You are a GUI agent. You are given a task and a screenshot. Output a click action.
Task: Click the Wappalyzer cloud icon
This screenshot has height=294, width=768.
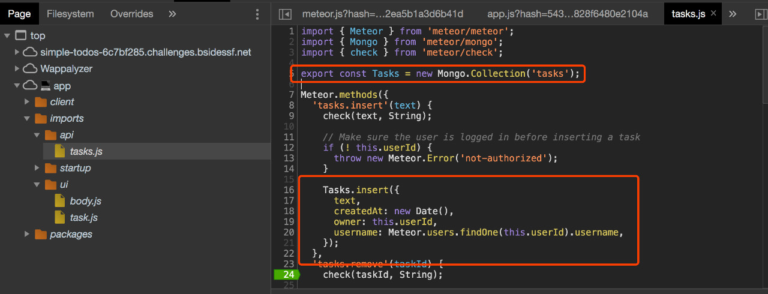[30, 69]
